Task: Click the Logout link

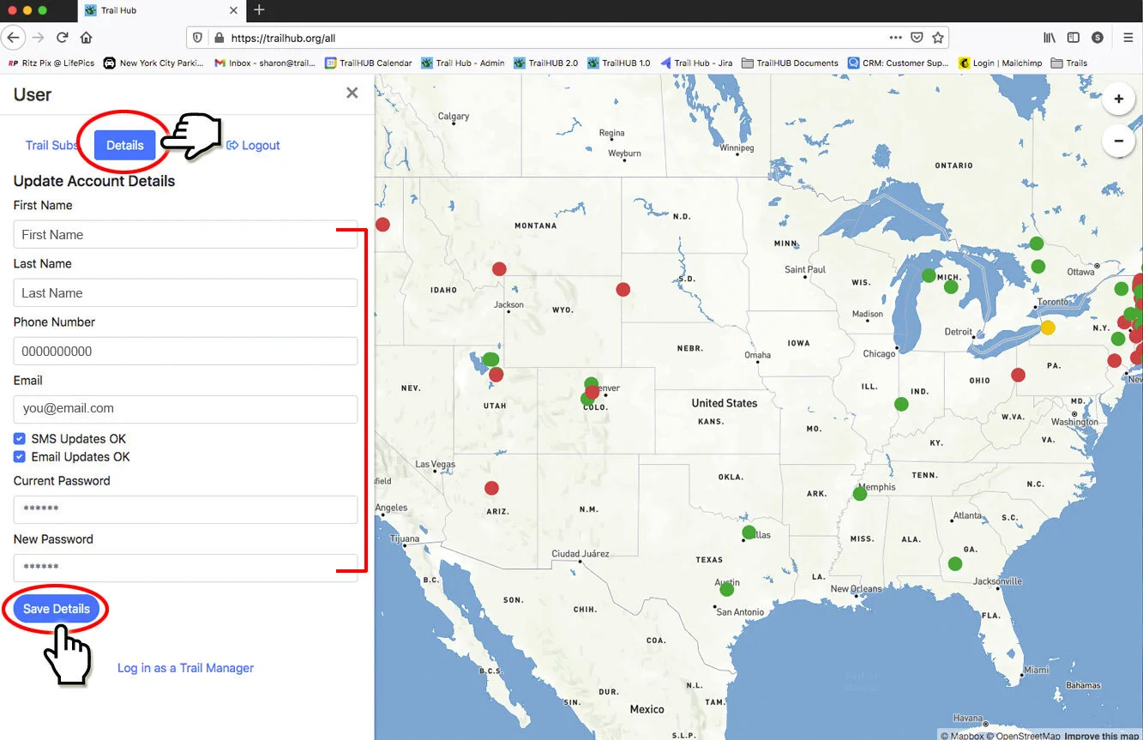Action: coord(254,145)
